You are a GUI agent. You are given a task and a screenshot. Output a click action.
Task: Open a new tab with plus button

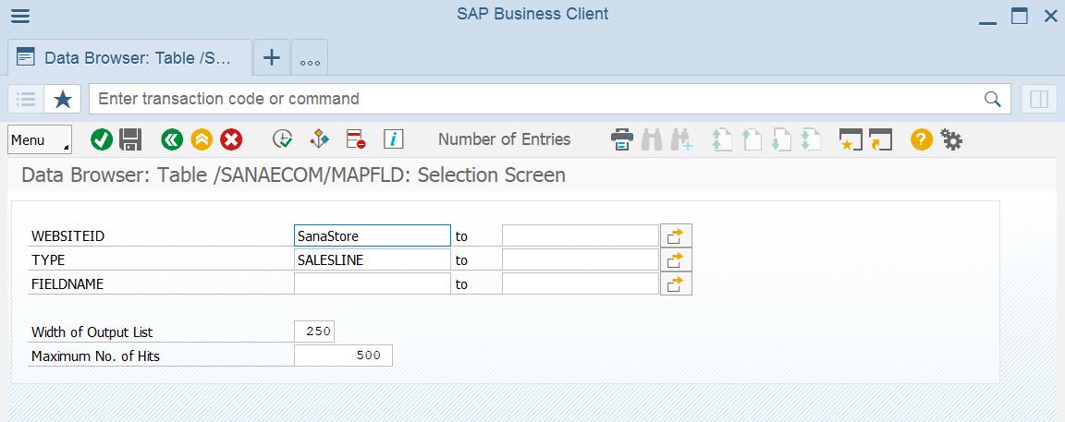272,57
